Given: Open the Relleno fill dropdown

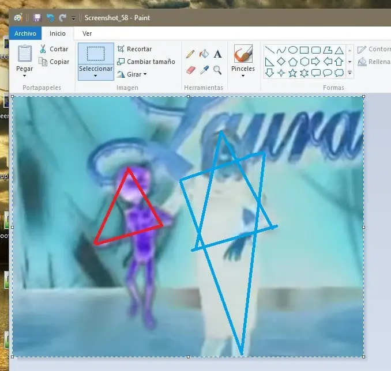Looking at the screenshot, I should point(374,62).
